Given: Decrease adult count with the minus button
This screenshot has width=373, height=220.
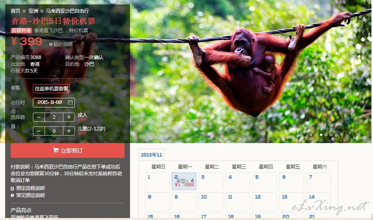Looking at the screenshot, I should (39, 117).
